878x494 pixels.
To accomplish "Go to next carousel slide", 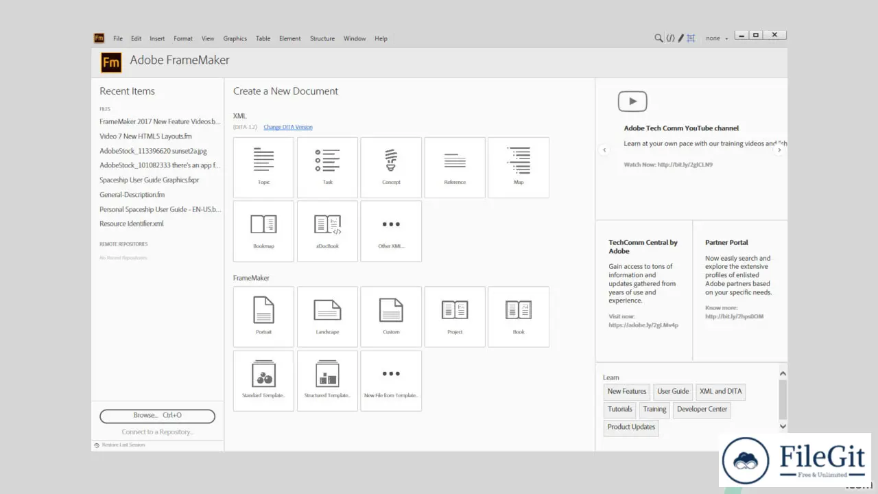I will (779, 150).
